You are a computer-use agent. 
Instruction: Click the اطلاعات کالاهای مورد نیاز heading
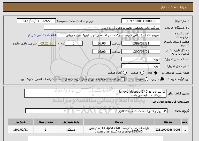[170, 102]
